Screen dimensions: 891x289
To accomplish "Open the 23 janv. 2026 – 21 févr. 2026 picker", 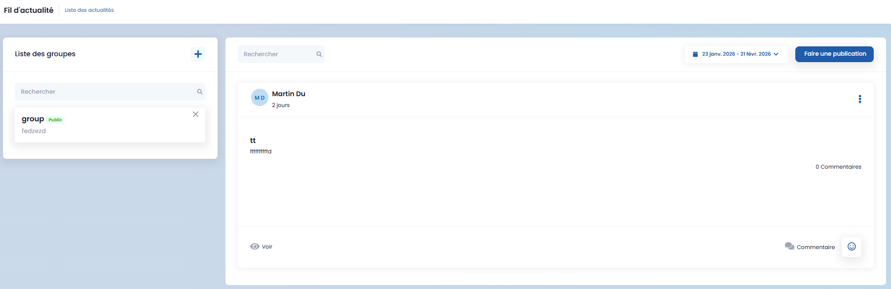I will tap(736, 54).
